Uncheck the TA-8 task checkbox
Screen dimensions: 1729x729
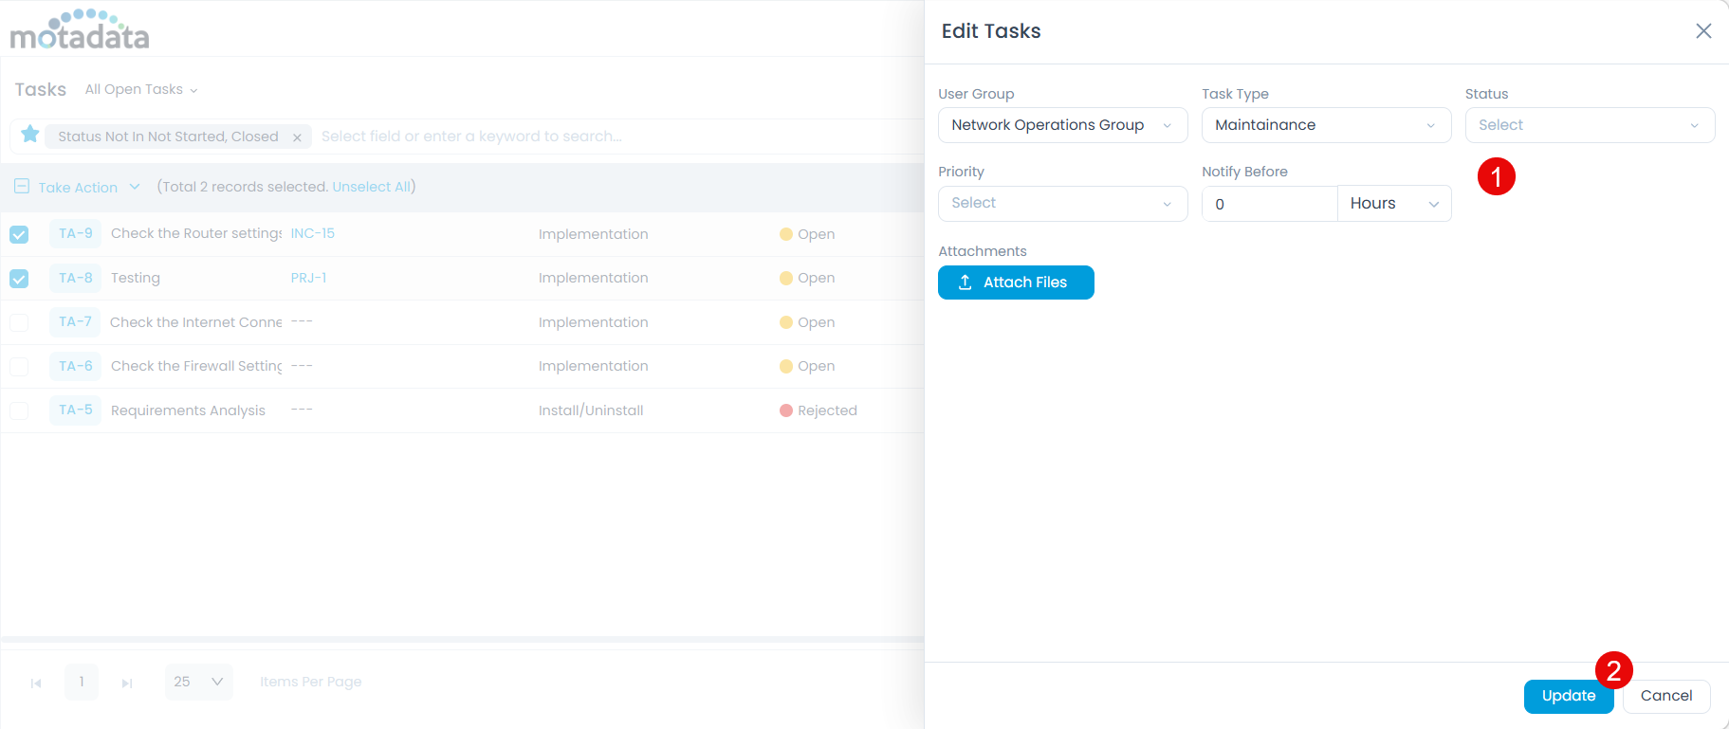coord(19,279)
